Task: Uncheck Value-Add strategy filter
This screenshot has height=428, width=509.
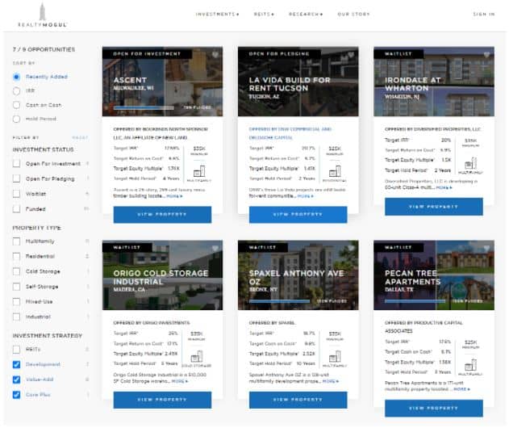Action: click(x=17, y=380)
